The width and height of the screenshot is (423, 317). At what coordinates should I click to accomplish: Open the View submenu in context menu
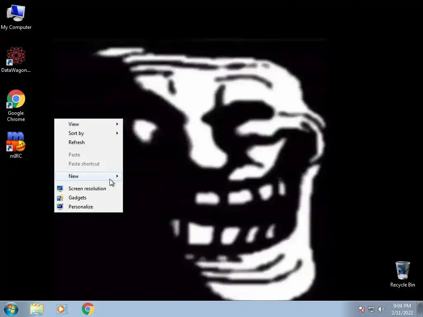(88, 124)
